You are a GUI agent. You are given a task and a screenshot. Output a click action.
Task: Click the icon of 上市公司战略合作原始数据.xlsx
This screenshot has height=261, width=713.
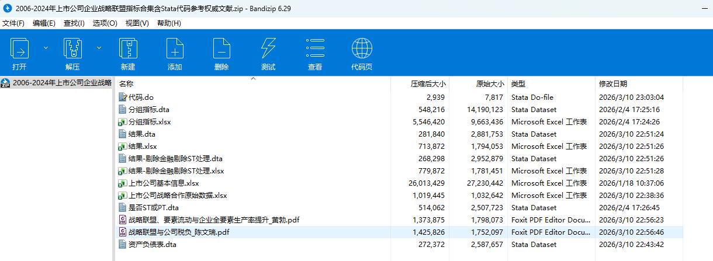click(123, 196)
